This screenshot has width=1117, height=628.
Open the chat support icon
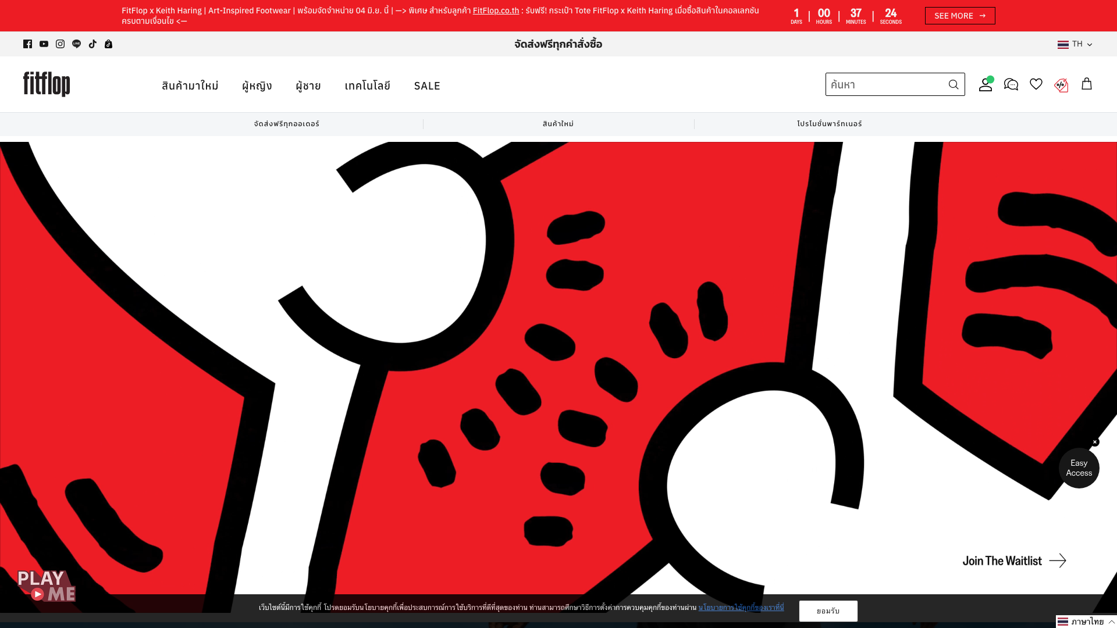pyautogui.click(x=1011, y=85)
